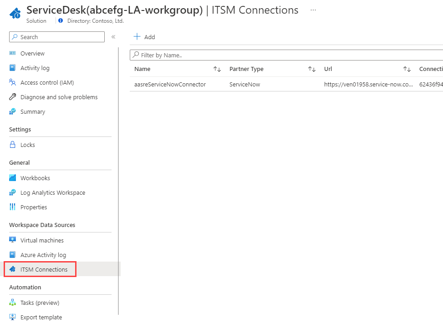Open Virtual machines data source
This screenshot has height=323, width=443.
pos(42,240)
